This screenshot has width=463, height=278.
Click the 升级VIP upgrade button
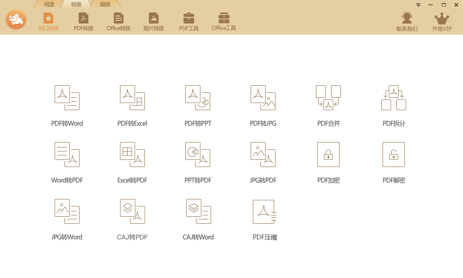click(x=442, y=22)
